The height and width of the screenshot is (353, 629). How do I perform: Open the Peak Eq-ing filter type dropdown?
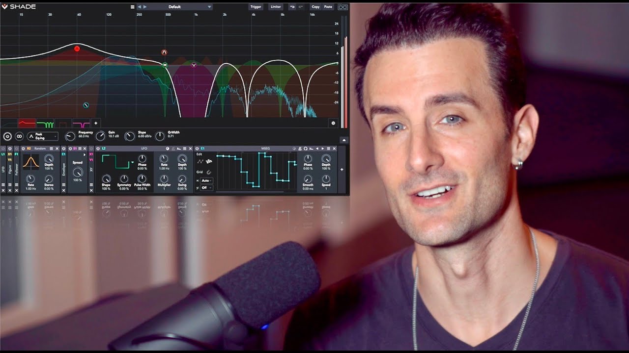[x=43, y=136]
